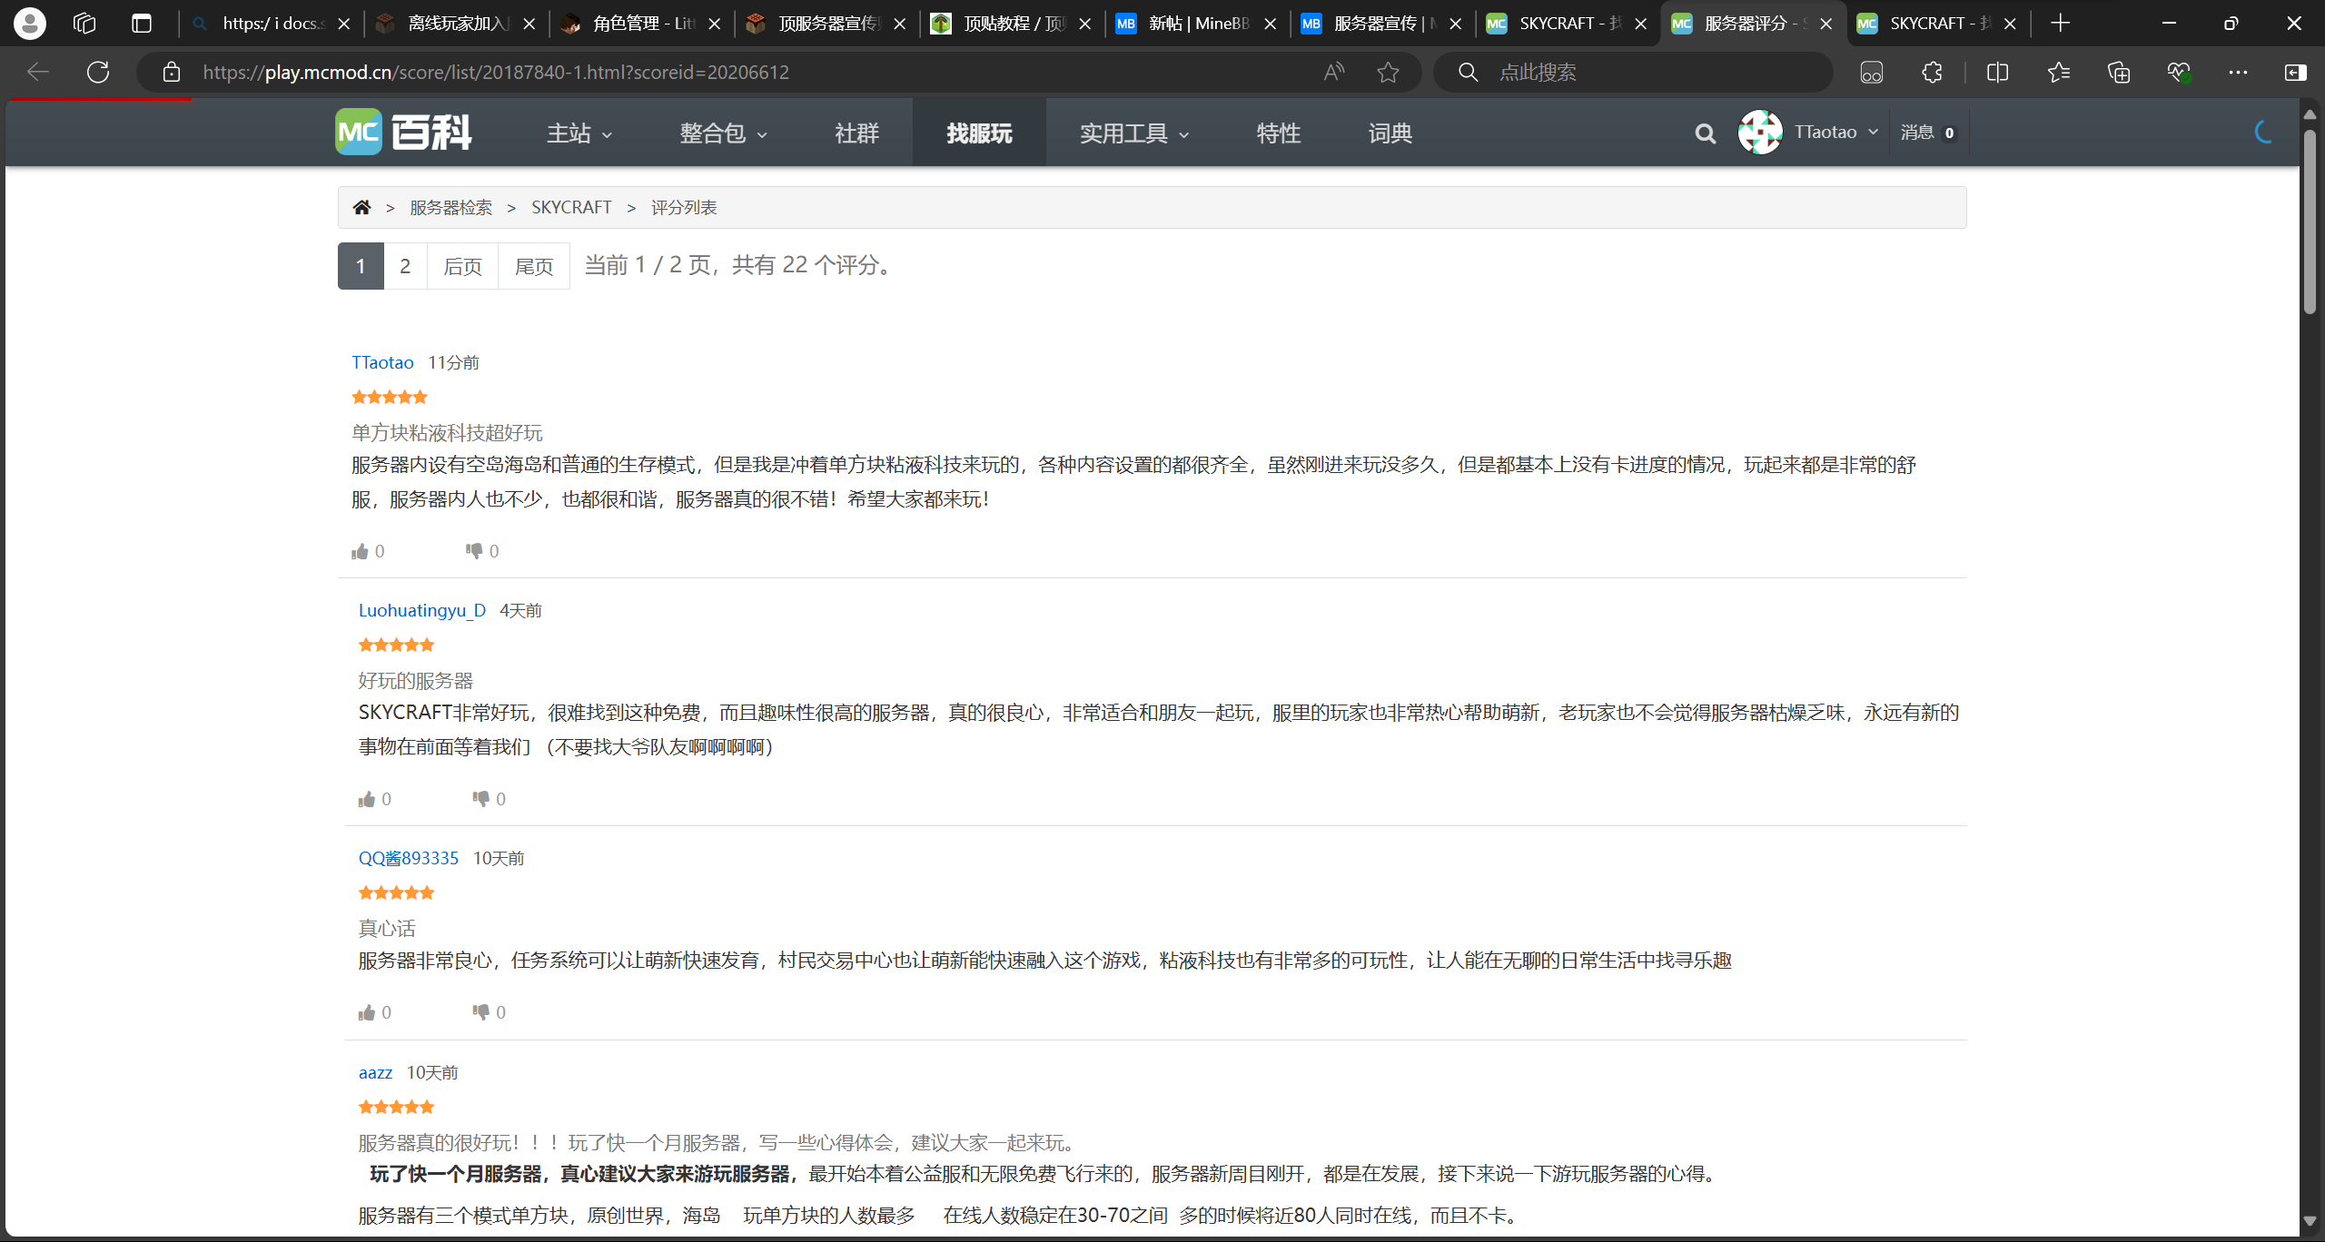Open 服务器检索 breadcrumb link

click(450, 207)
